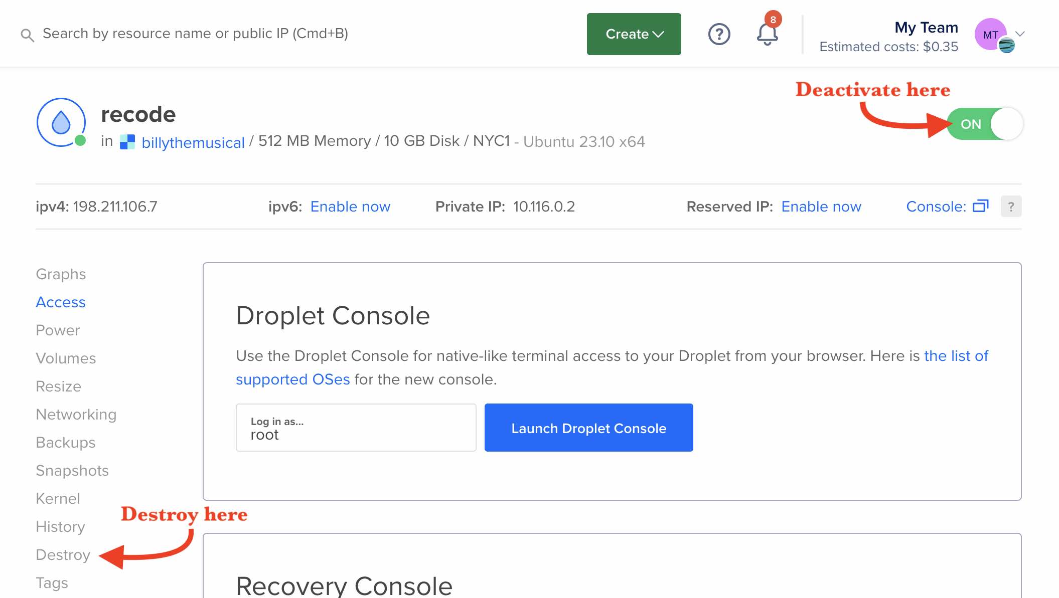Click the Estimated costs: $0.35 text
This screenshot has height=598, width=1059.
click(888, 47)
